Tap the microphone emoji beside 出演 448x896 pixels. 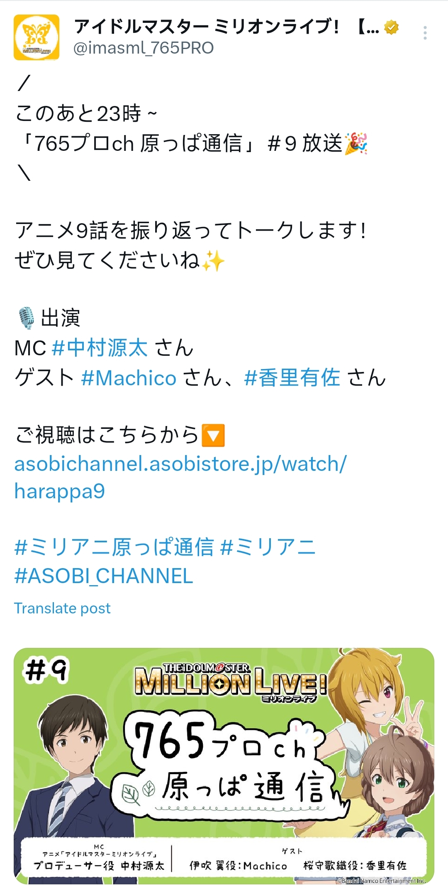pyautogui.click(x=27, y=318)
